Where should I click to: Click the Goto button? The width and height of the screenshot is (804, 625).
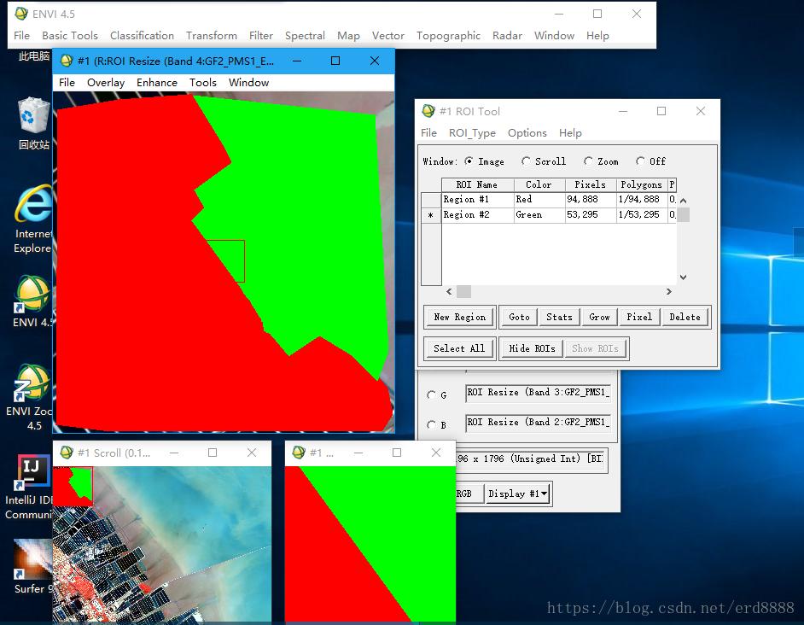point(519,317)
